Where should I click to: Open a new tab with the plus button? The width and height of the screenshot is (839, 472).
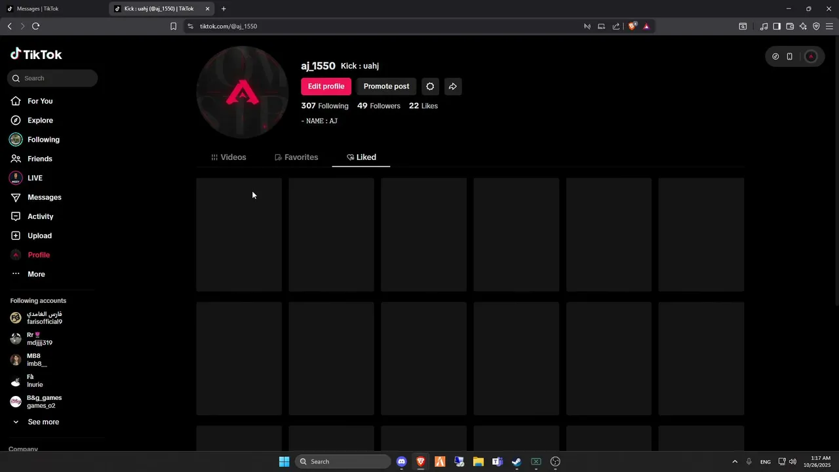224,9
